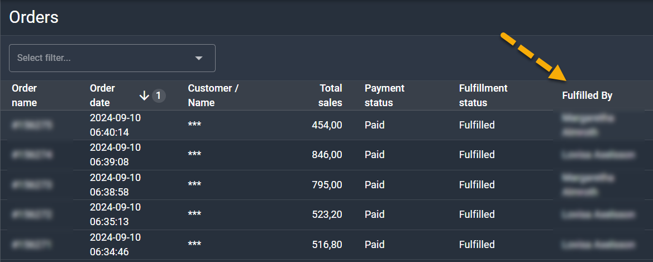Click the 795,00 total sales value
Screen dimensions: 653x262
coord(327,185)
